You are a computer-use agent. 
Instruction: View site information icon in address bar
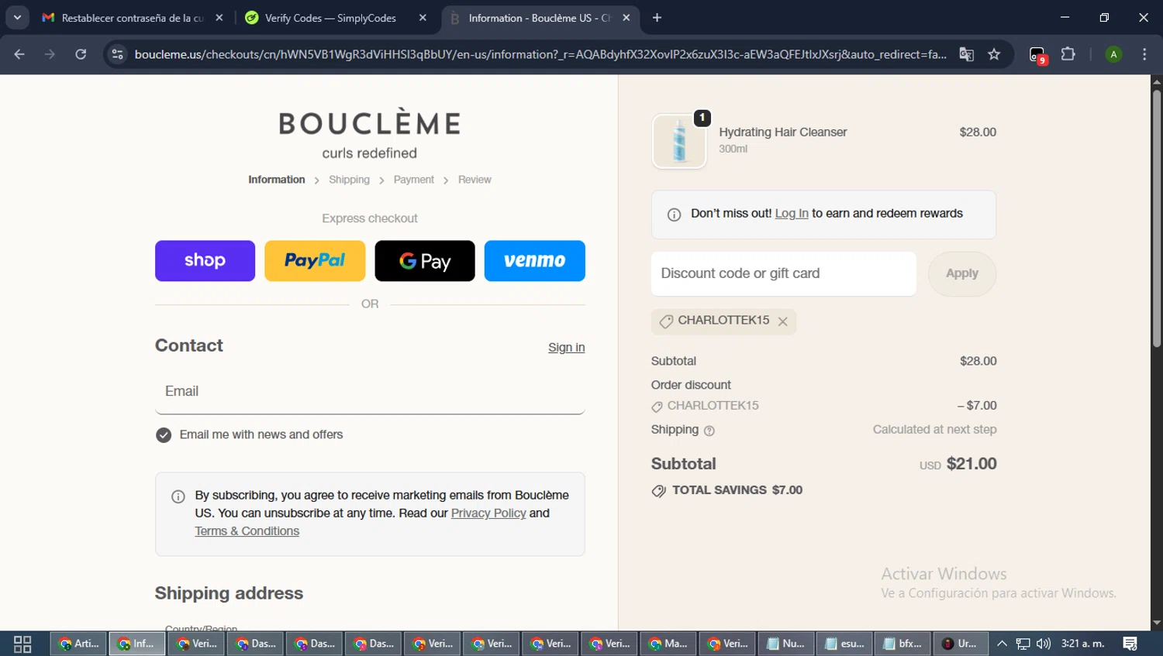pos(117,54)
